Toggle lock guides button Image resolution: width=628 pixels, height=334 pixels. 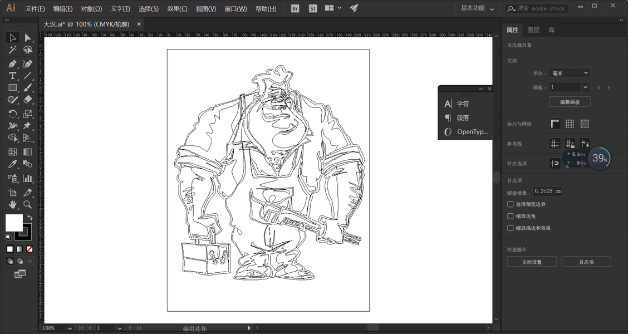click(570, 144)
